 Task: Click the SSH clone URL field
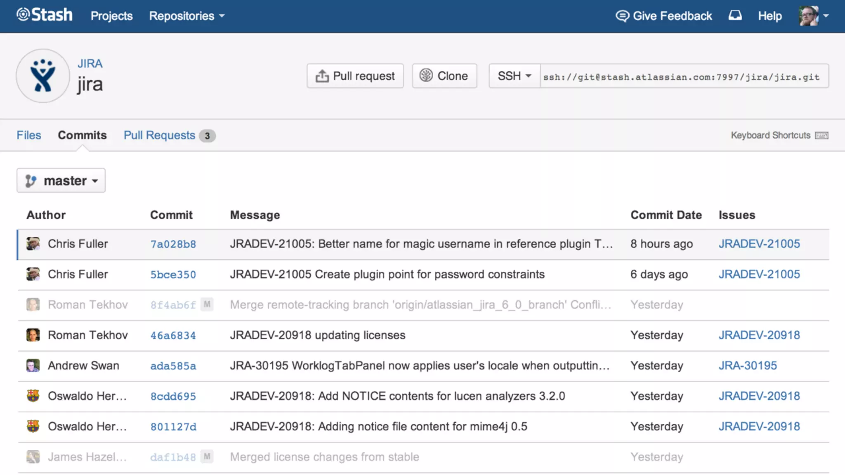[684, 77]
